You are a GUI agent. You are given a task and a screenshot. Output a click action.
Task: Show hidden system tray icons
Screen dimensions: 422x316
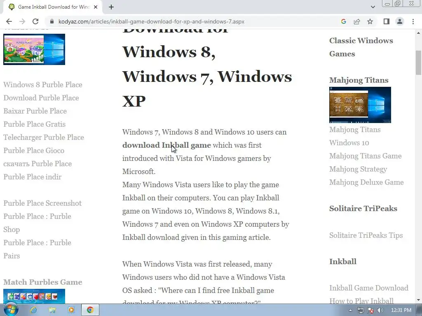click(350, 310)
